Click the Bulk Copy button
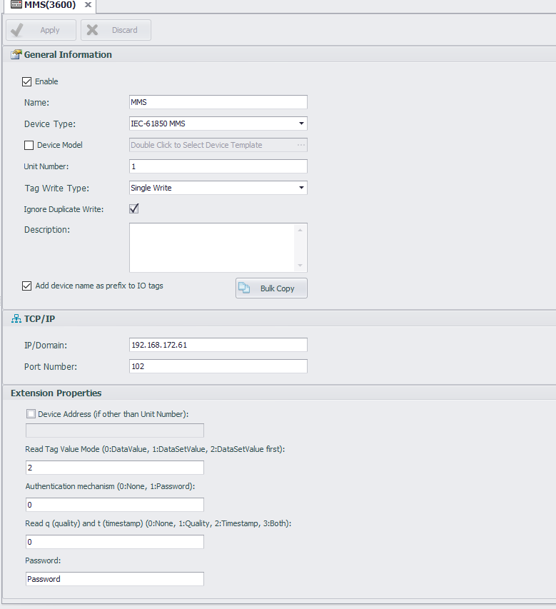Screen dimensions: 556x609 (x=271, y=288)
